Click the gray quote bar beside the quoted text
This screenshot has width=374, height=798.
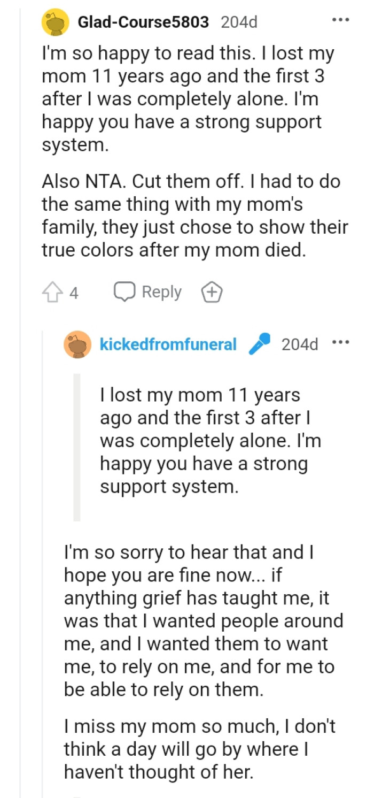click(76, 444)
